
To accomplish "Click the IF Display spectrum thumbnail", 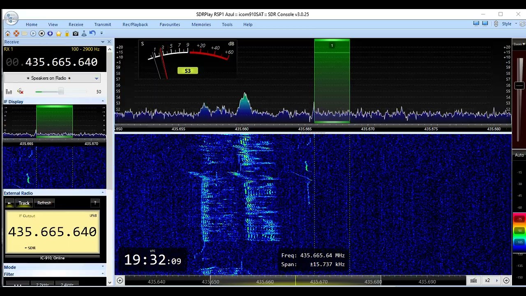I will coord(55,122).
